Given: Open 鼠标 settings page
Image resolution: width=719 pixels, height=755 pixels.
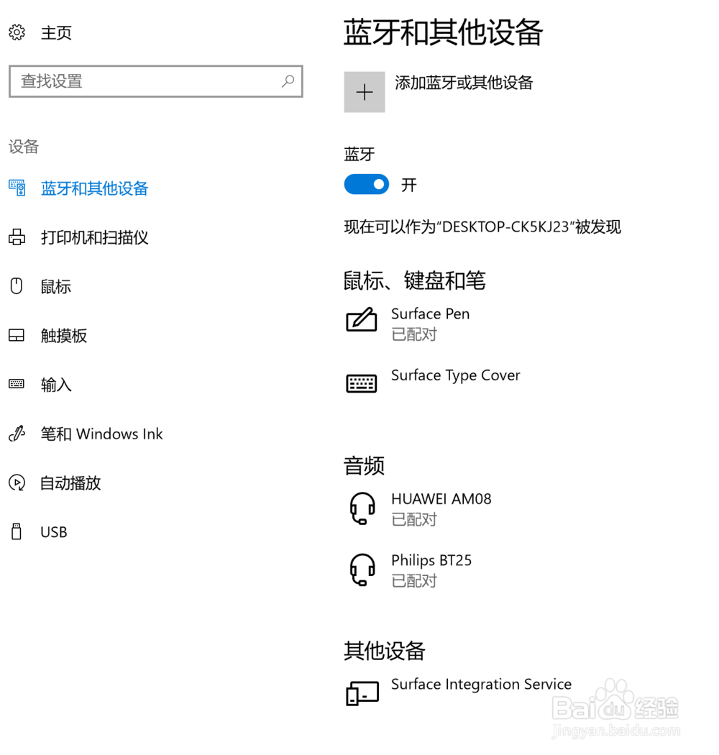Looking at the screenshot, I should [56, 286].
